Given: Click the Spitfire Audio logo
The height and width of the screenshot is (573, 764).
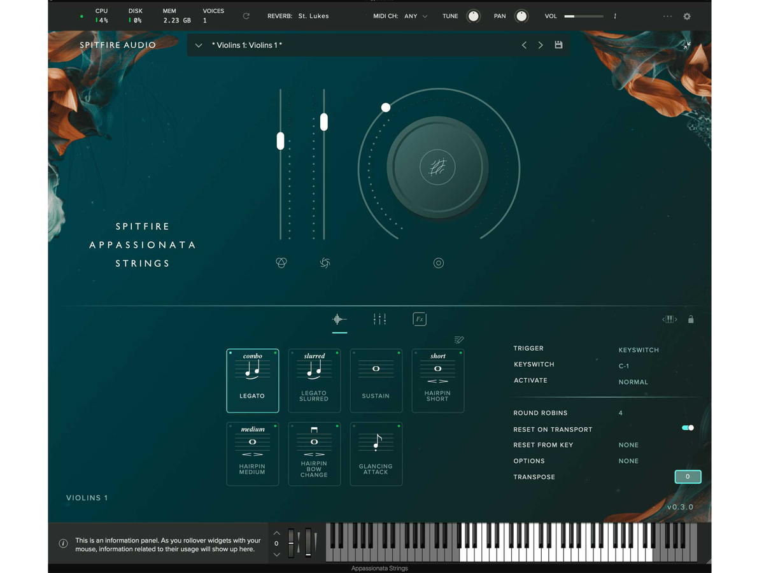Looking at the screenshot, I should coord(118,45).
